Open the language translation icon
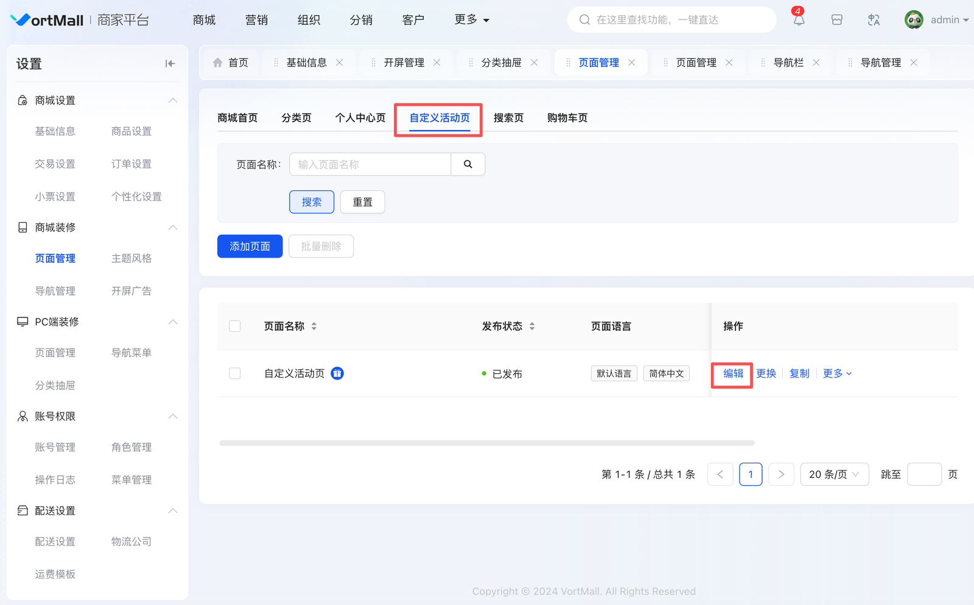The width and height of the screenshot is (974, 605). tap(874, 20)
